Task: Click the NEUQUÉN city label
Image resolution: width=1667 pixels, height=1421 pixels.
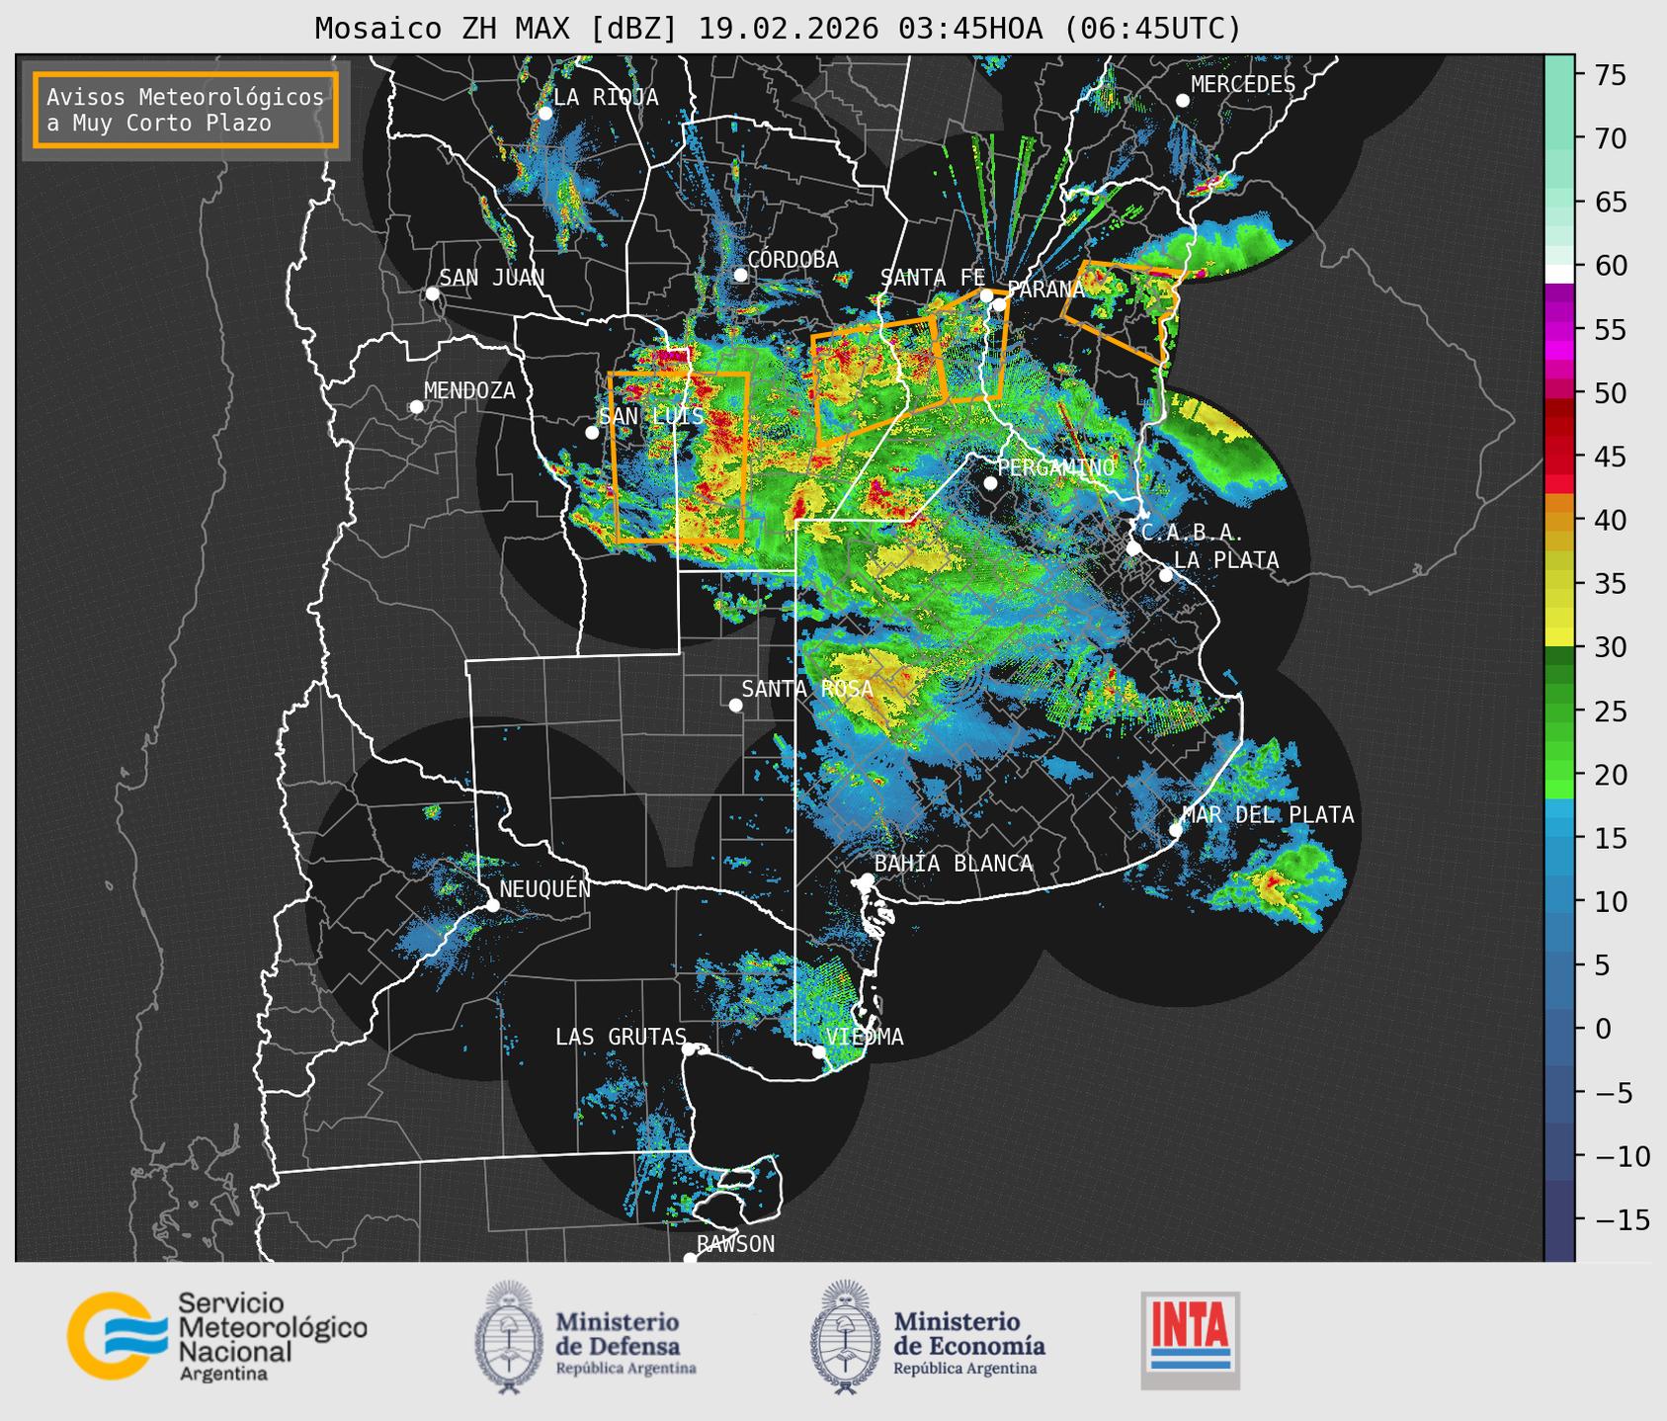Action: [x=544, y=888]
